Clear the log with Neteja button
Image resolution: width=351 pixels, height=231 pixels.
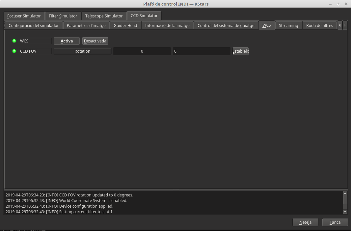pyautogui.click(x=305, y=222)
